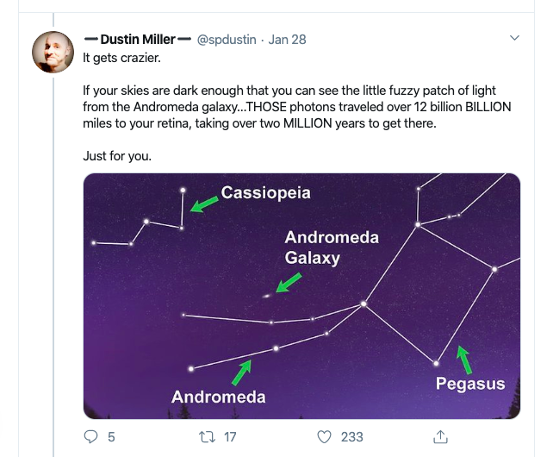
Task: Click the Jan 28 timestamp
Action: point(287,40)
